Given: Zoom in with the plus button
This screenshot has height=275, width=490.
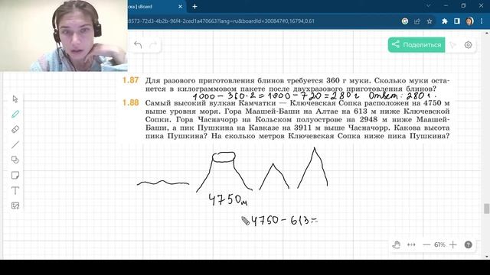Looking at the screenshot, I should (452, 244).
